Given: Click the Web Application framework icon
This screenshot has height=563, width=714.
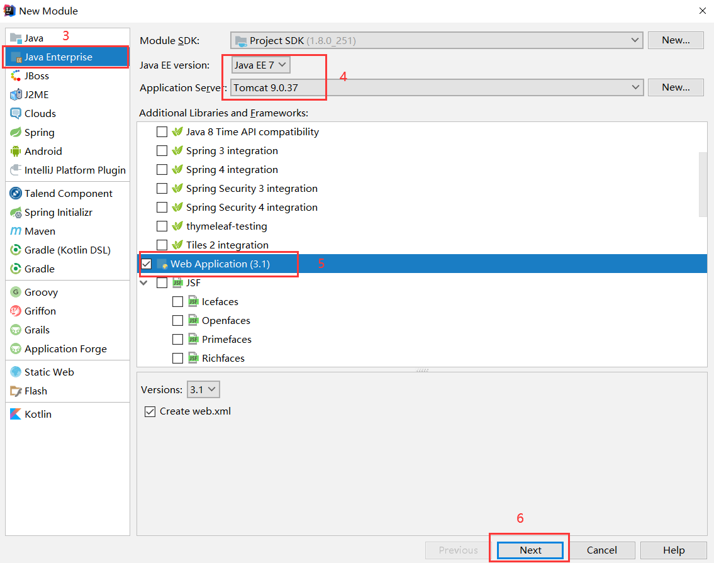Looking at the screenshot, I should click(162, 264).
